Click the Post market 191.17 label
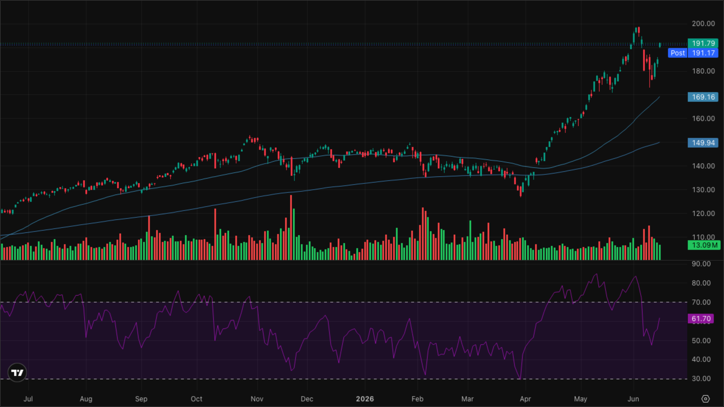This screenshot has width=724, height=407. click(x=693, y=53)
